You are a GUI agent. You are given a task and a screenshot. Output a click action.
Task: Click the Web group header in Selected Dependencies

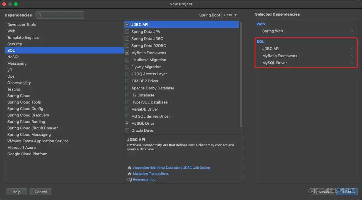point(261,24)
